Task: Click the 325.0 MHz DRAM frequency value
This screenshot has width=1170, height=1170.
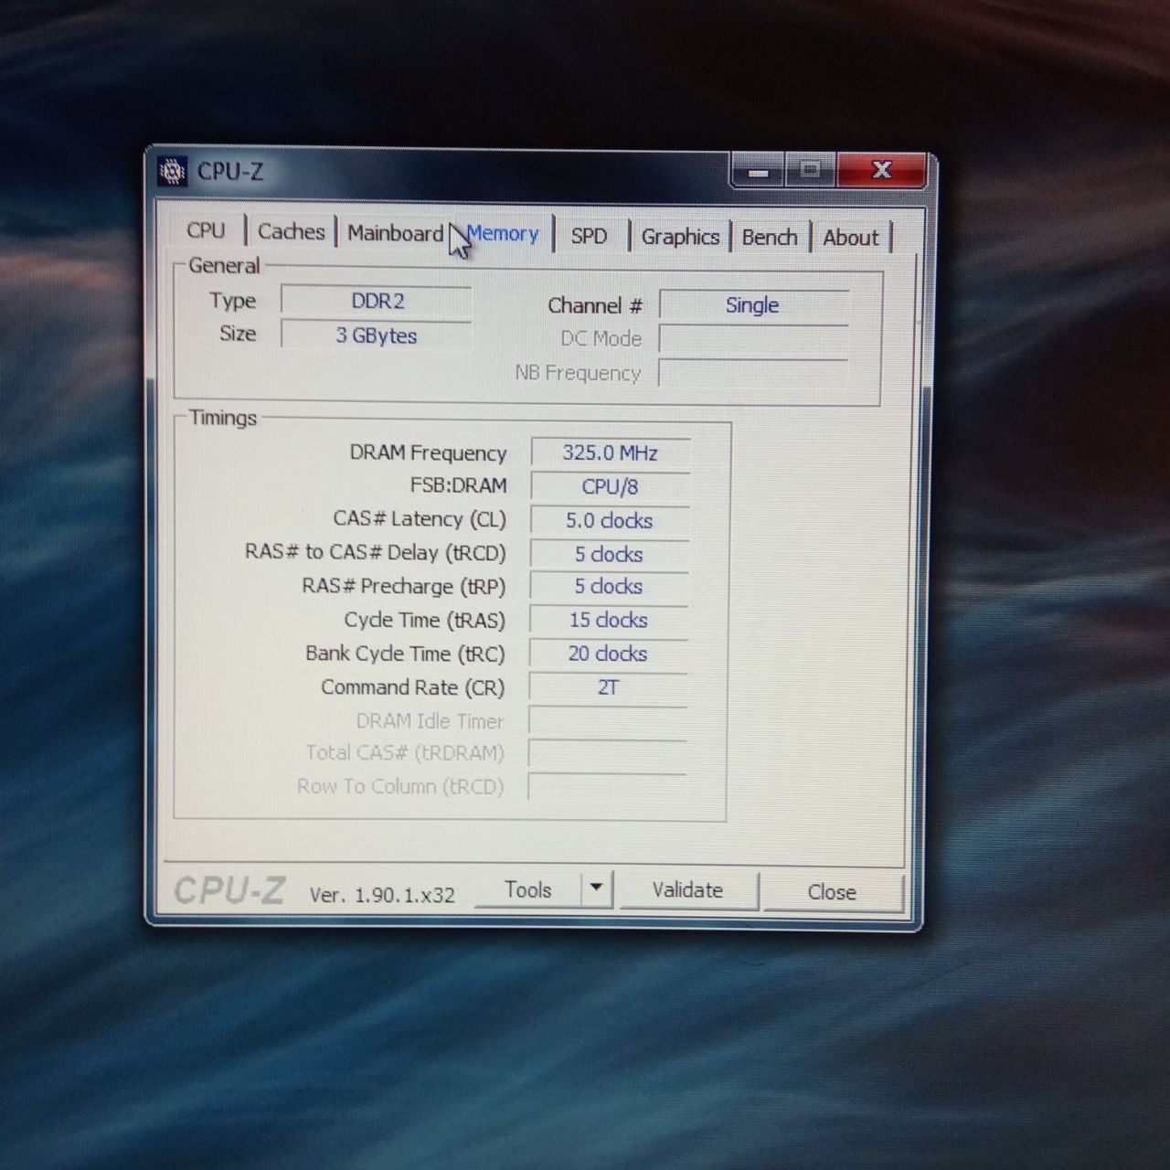Action: pos(610,452)
